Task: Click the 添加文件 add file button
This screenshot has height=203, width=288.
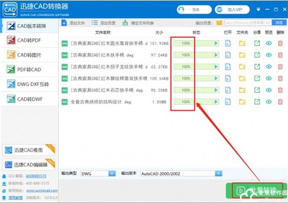Action: [73, 23]
